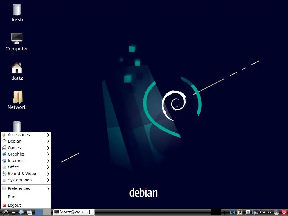Click the key-shaped tray icon

[x=247, y=213]
